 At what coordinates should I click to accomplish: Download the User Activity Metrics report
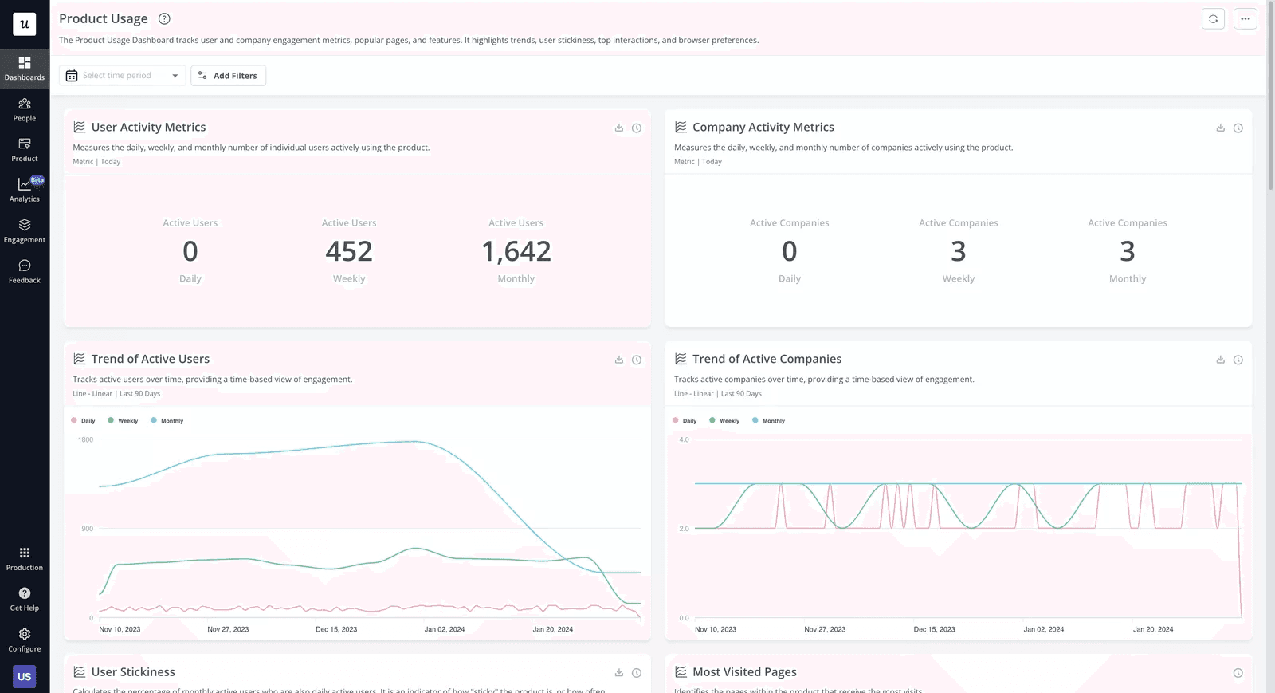pos(619,128)
